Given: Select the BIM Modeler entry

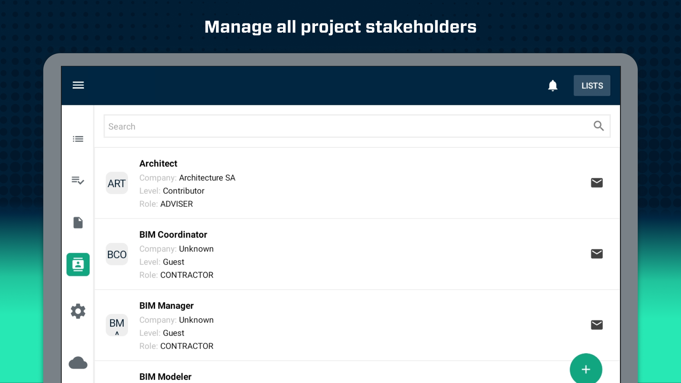Looking at the screenshot, I should (x=357, y=372).
